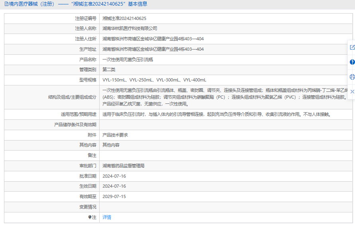The height and width of the screenshot is (226, 355).
Task: Select the date in the 生效日期 row
Action: pyautogui.click(x=114, y=186)
